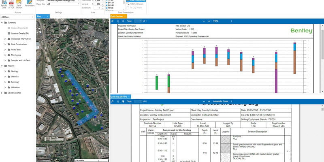Open the Parameters tool
The height and width of the screenshot is (162, 324).
(30, 4)
